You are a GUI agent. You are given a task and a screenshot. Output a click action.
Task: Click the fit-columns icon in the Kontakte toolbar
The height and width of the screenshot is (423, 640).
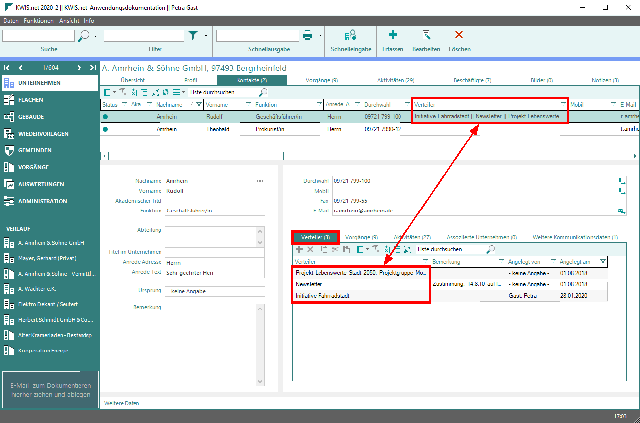click(x=155, y=92)
